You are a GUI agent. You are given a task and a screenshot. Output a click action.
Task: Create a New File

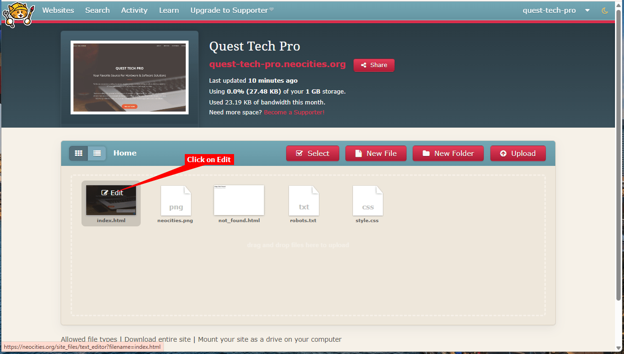(376, 154)
